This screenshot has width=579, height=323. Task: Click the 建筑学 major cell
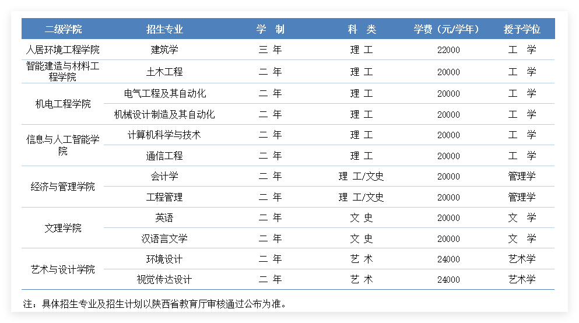(164, 50)
